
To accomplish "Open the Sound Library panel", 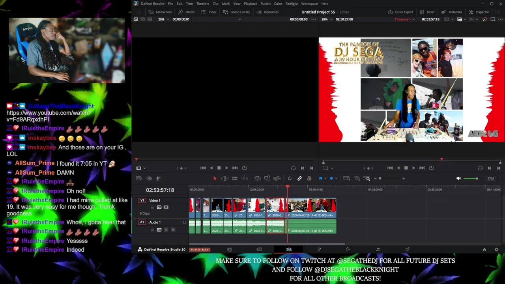I will 236,12.
